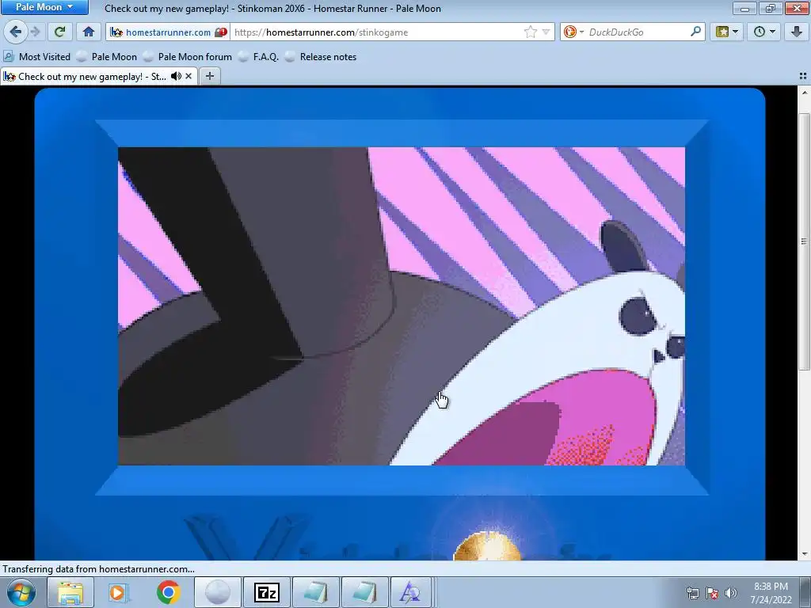Open the tab groups grid icon

(x=803, y=77)
